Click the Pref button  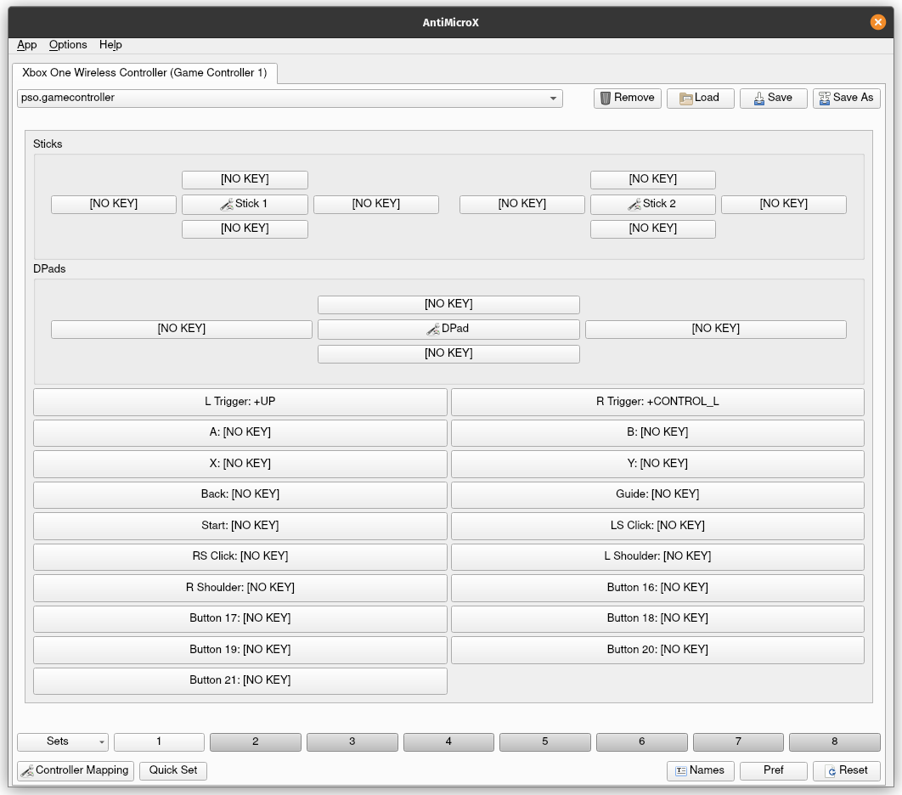773,771
